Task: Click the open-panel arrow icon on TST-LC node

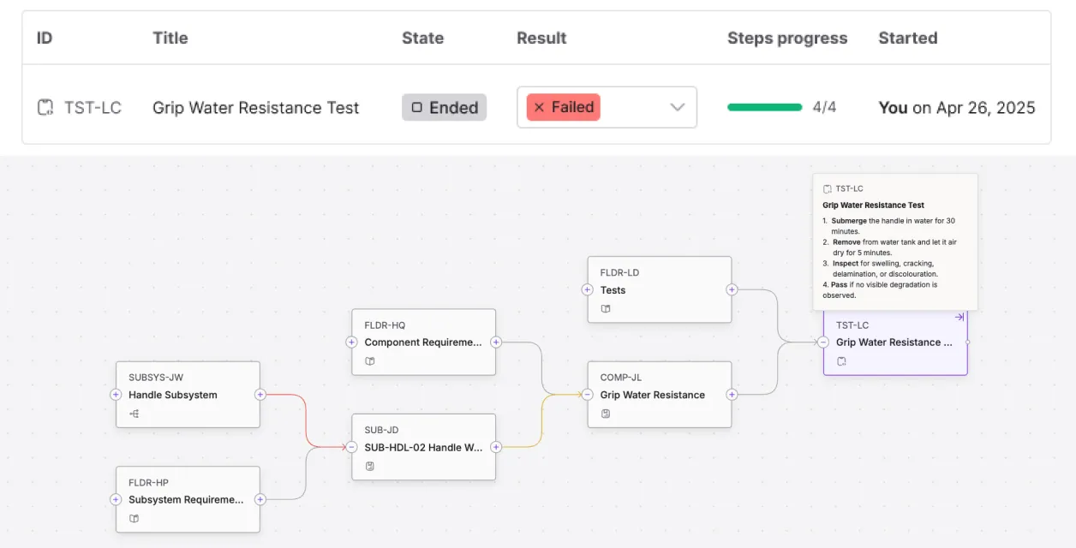Action: (x=959, y=317)
